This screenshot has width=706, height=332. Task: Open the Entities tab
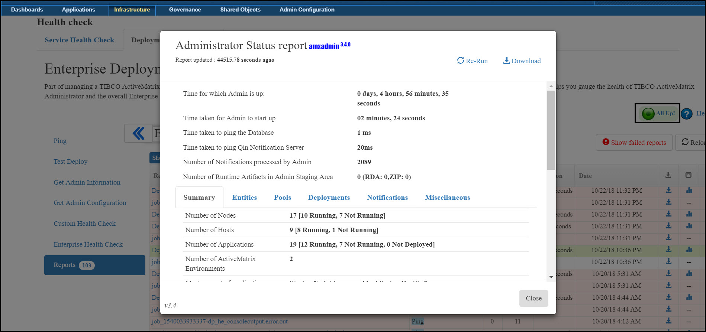click(245, 197)
